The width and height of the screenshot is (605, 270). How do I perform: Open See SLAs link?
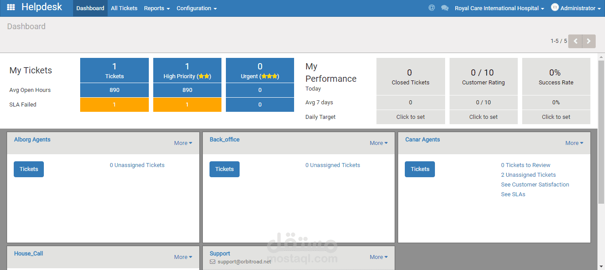[x=513, y=194]
